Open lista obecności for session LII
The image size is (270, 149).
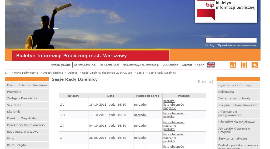coord(174,122)
